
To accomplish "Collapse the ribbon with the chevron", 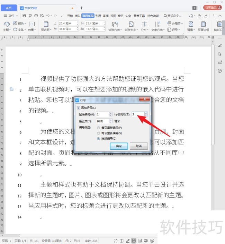I will click(x=220, y=16).
